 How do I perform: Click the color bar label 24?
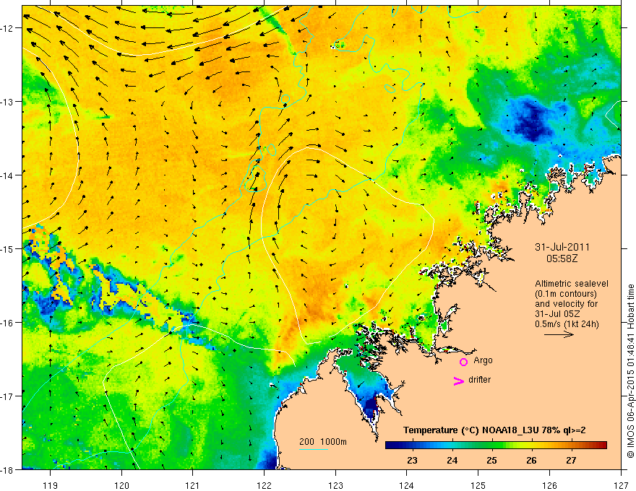[452, 460]
